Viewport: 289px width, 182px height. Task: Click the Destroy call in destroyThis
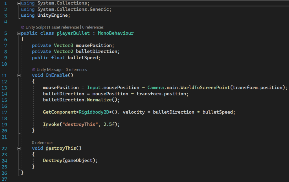(53, 161)
